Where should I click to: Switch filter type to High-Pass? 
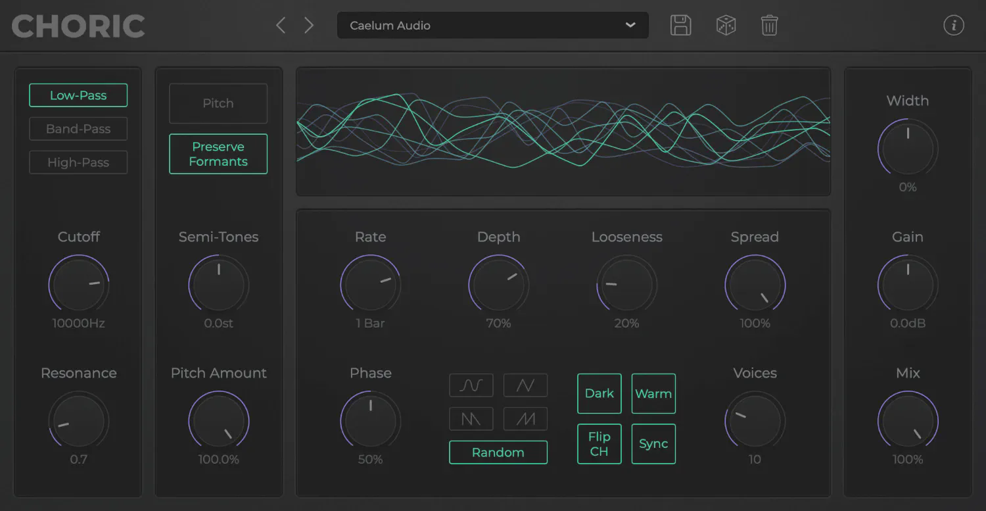pos(78,162)
